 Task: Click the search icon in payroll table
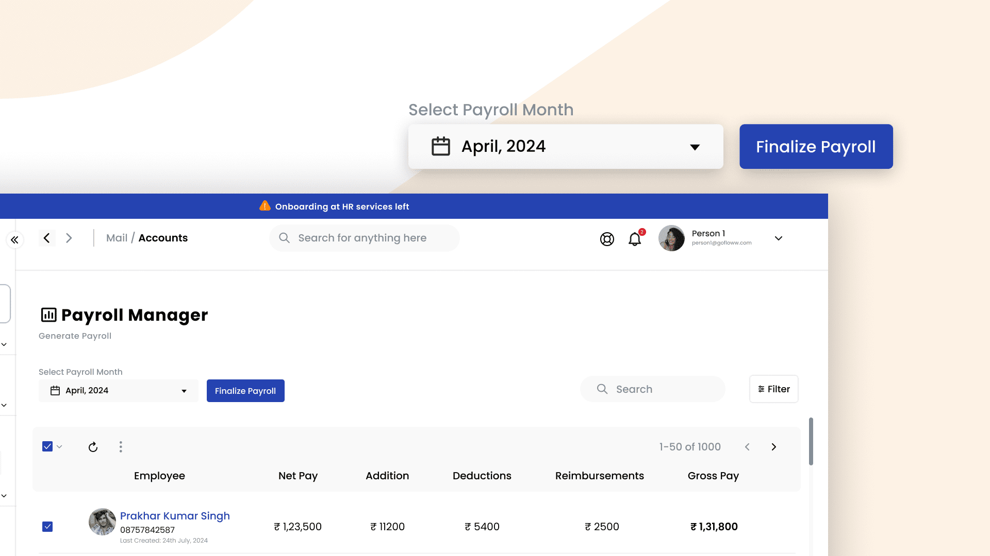click(x=602, y=389)
